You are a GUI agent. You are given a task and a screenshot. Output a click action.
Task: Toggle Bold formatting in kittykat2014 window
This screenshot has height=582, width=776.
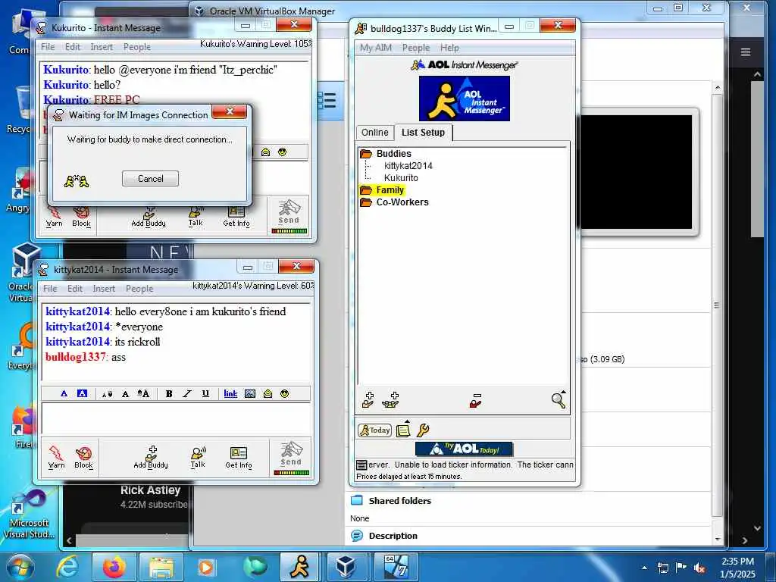click(x=169, y=393)
